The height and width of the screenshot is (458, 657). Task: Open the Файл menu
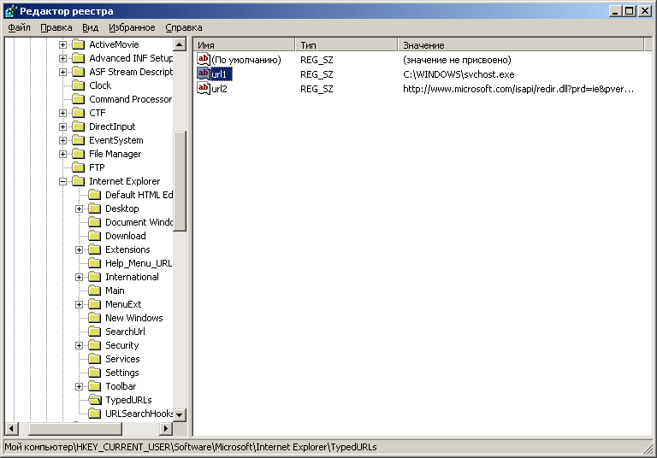coord(20,27)
